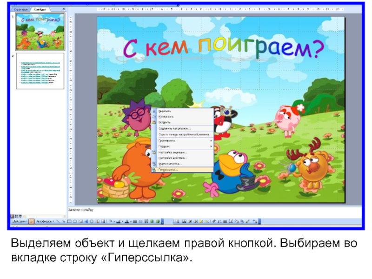Image resolution: width=372 pixels, height=279 pixels.
Task: Select the Rectangle drawing tool
Action: (x=69, y=222)
